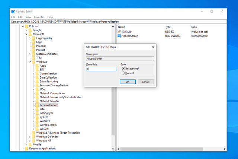Select the (Default) string value icon

click(119, 32)
